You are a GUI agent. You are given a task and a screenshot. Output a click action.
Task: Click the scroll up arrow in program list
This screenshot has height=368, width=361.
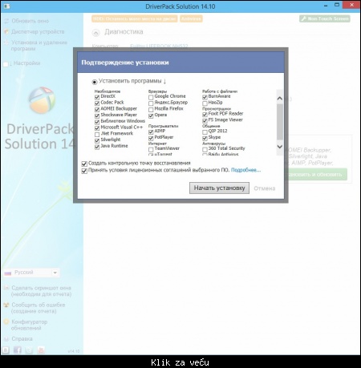pos(280,99)
